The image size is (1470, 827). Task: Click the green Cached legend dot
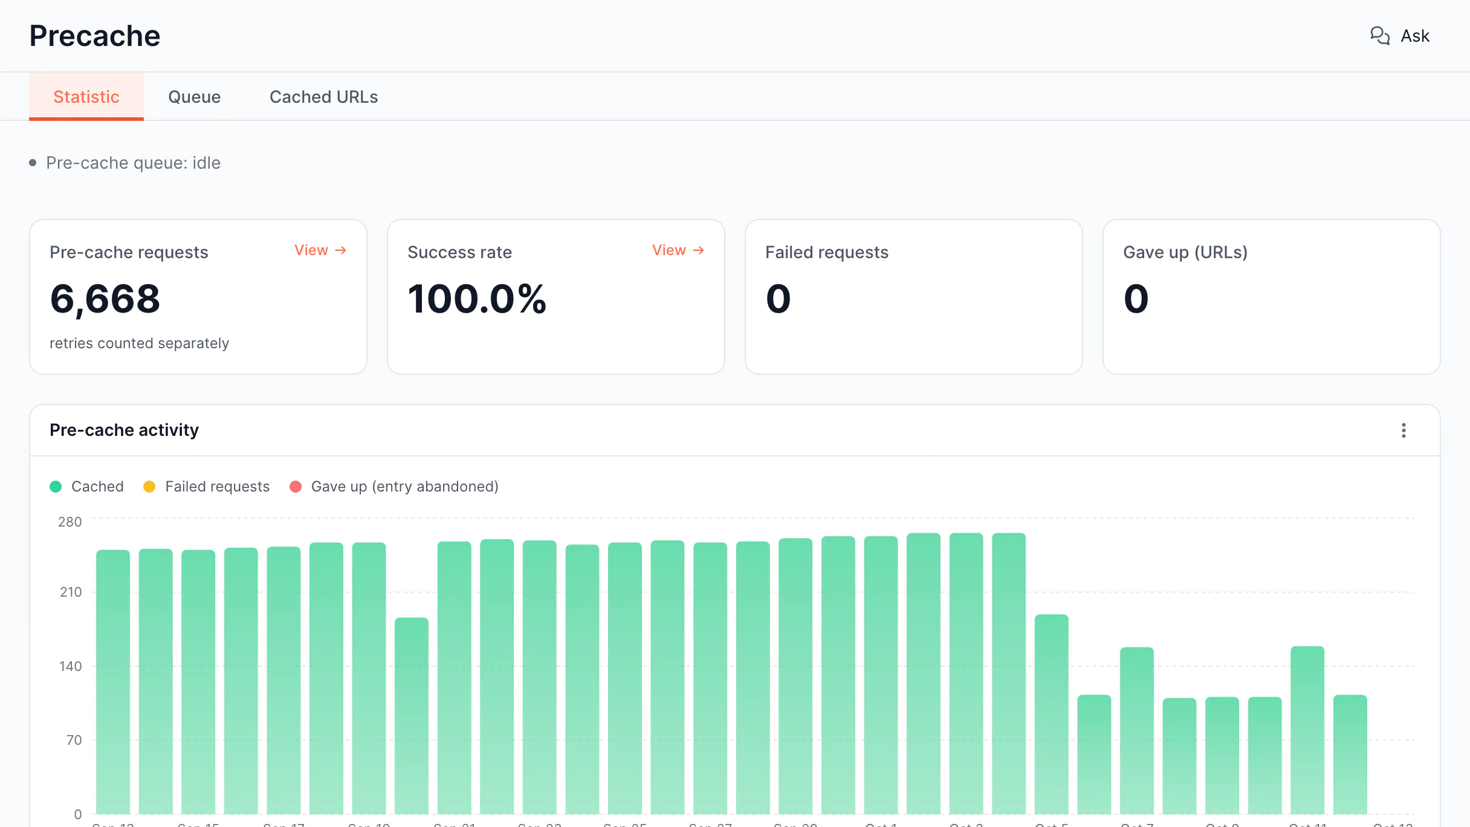[x=56, y=487]
